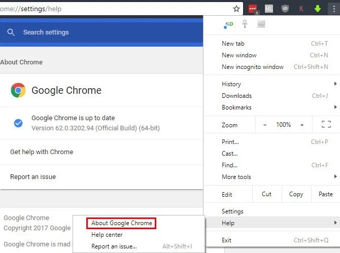340x253 pixels.
Task: Click Report an issue on settings page
Action: 101,177
